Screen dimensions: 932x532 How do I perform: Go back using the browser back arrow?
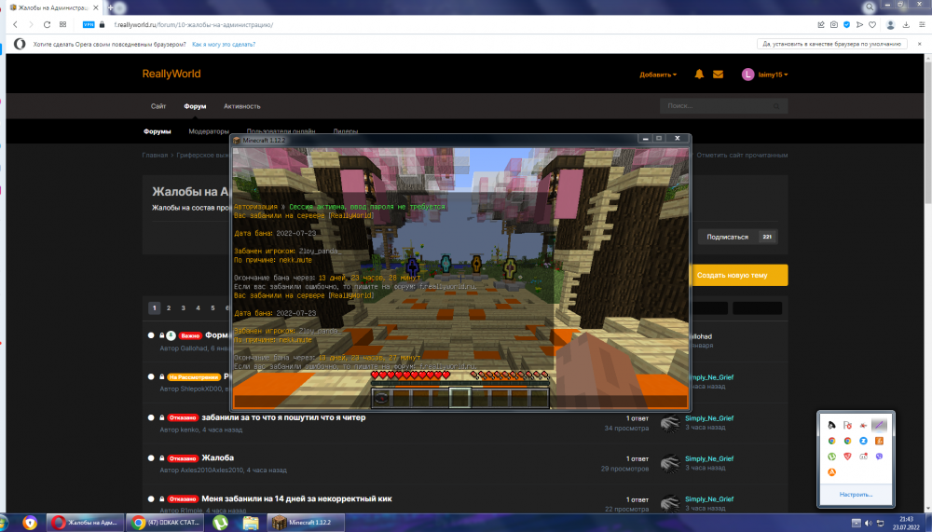pos(16,24)
